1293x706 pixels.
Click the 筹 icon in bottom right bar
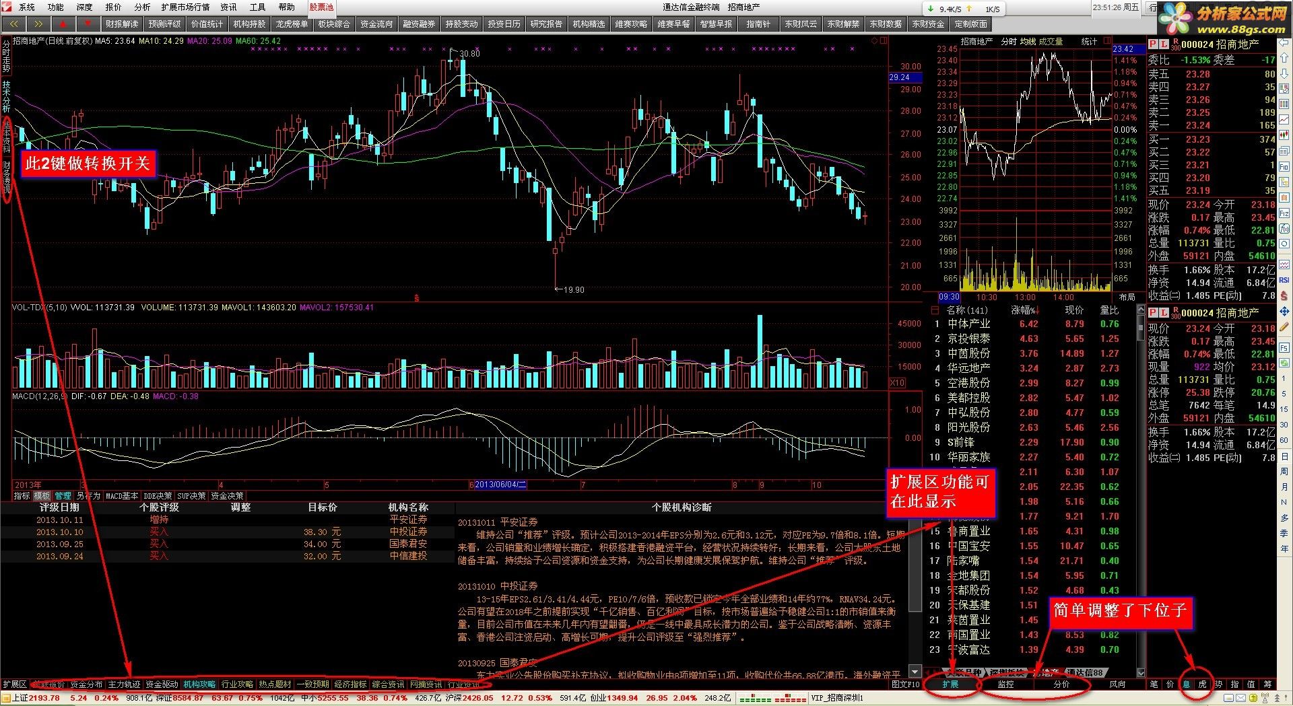[x=1267, y=684]
